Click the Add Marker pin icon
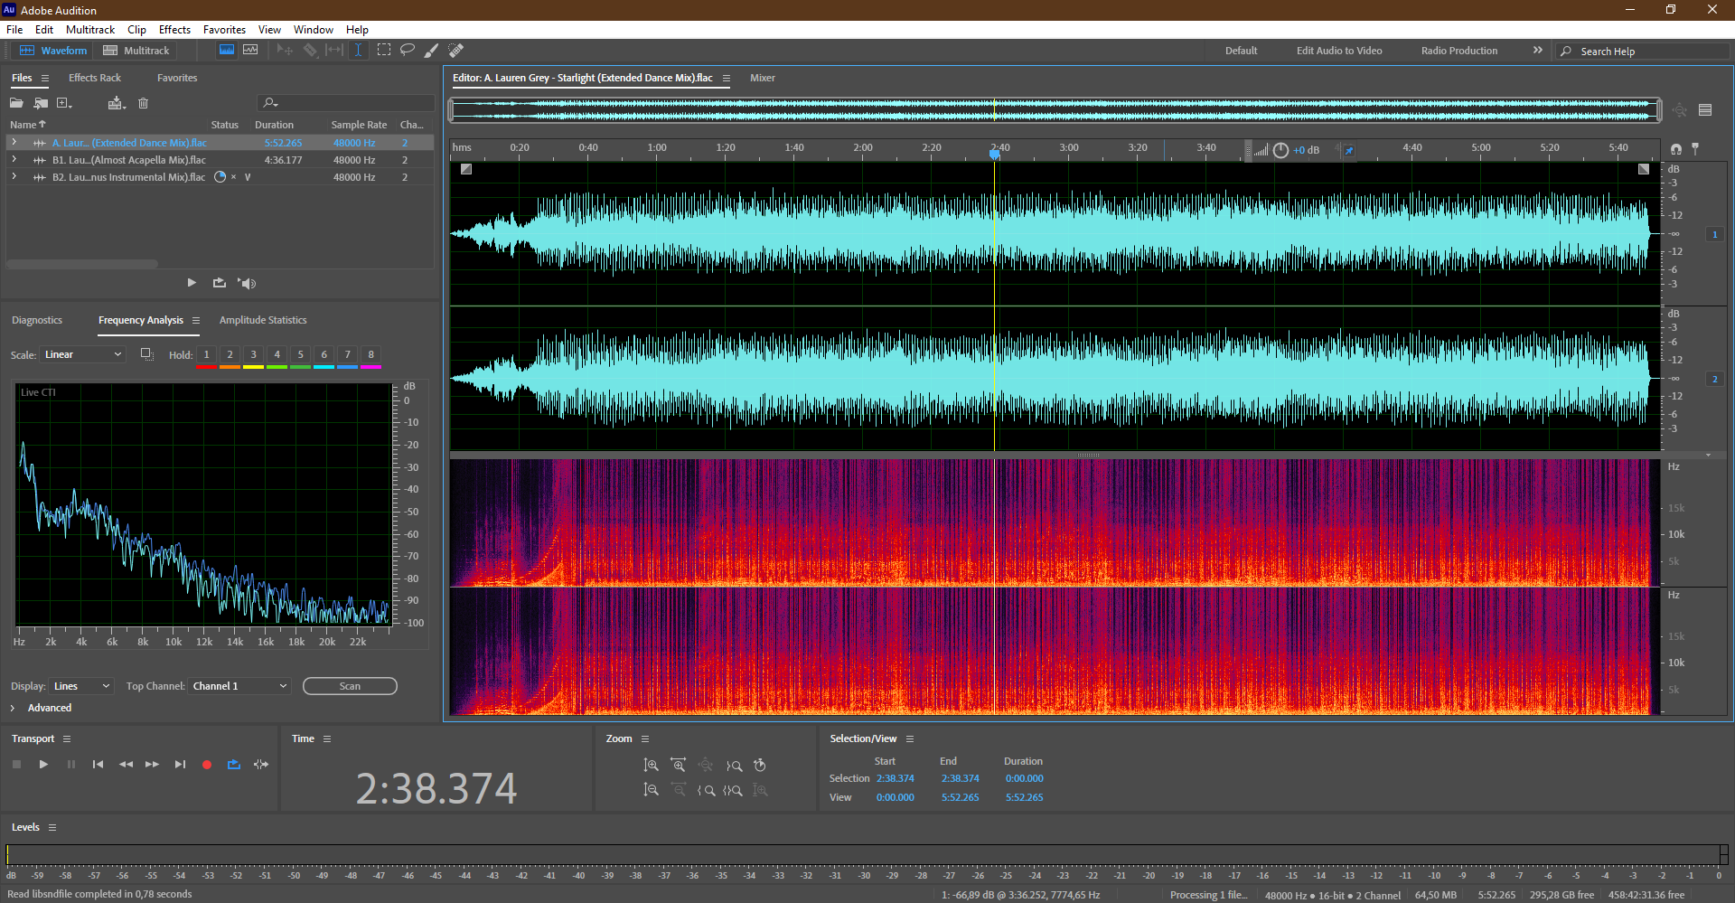The image size is (1735, 903). 1695,148
